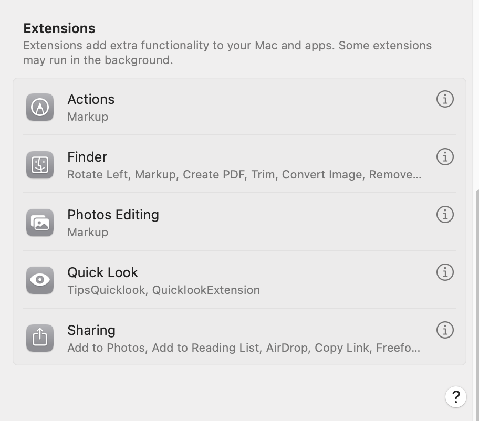Select the Sharing row title

pos(91,330)
